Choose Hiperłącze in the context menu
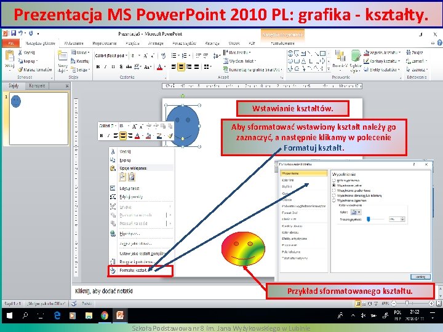 coord(142,234)
